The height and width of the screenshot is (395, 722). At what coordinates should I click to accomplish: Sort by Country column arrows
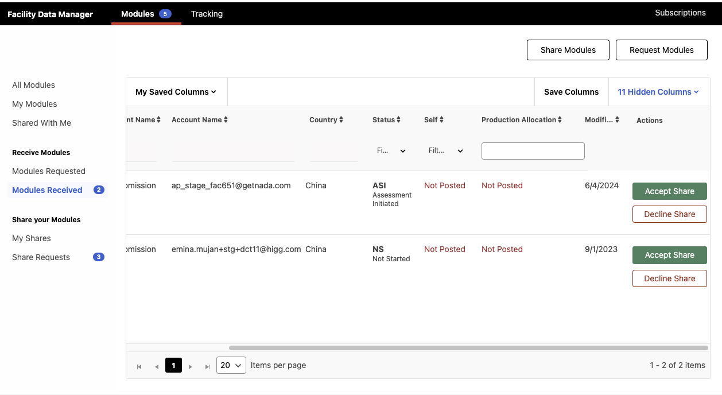pos(341,119)
